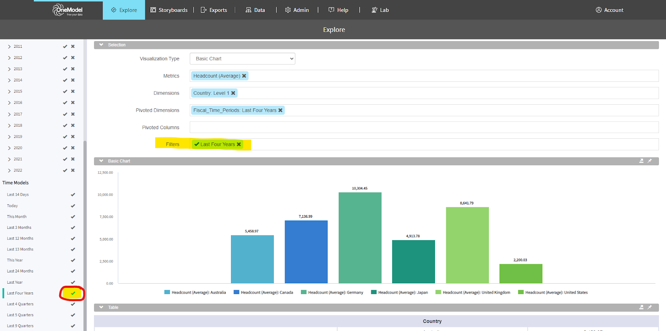Remove the Country: Level 1 dimension tag

pos(233,93)
